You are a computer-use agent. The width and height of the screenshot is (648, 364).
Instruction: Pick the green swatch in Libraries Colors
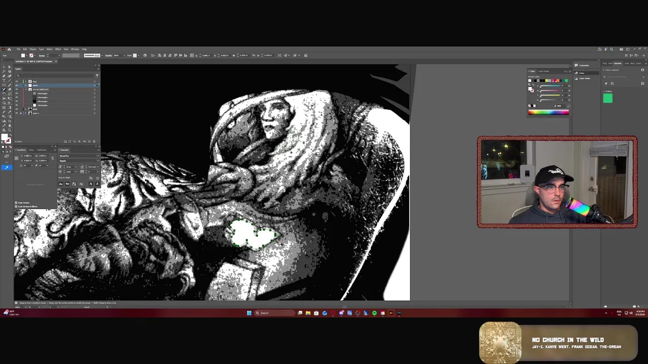point(608,98)
